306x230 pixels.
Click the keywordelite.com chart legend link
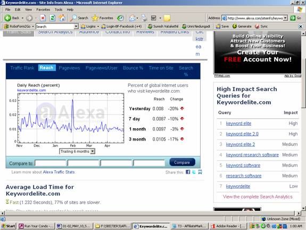tap(31, 90)
